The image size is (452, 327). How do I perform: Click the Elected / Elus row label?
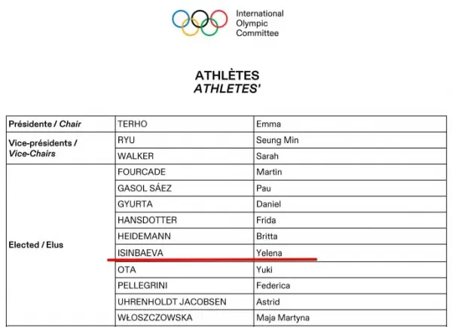[x=37, y=245]
